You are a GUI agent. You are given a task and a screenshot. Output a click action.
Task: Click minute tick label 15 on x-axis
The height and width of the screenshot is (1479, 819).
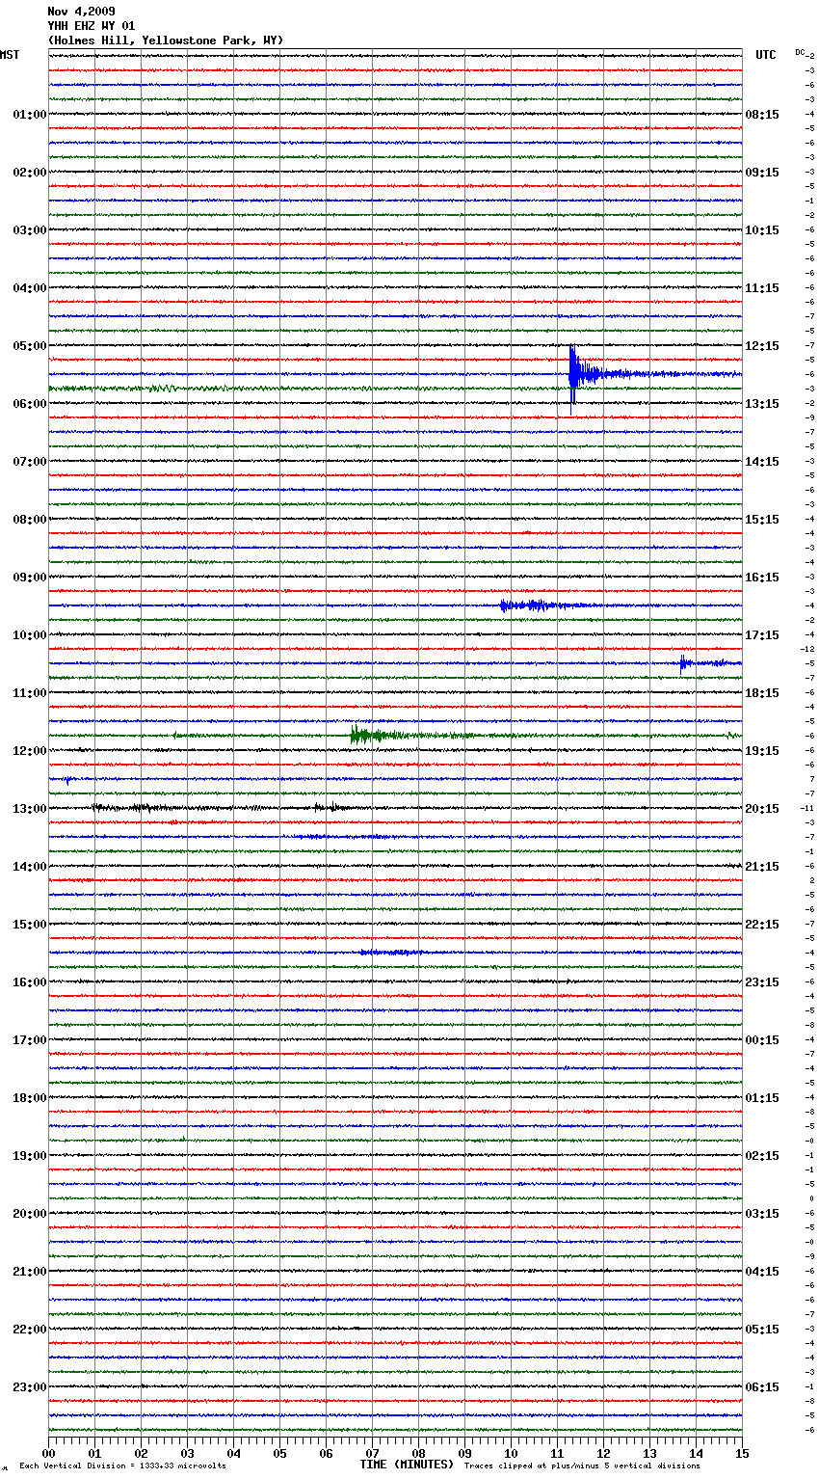(x=741, y=1453)
